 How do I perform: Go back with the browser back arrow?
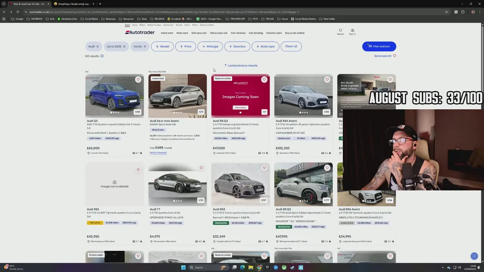click(x=4, y=12)
